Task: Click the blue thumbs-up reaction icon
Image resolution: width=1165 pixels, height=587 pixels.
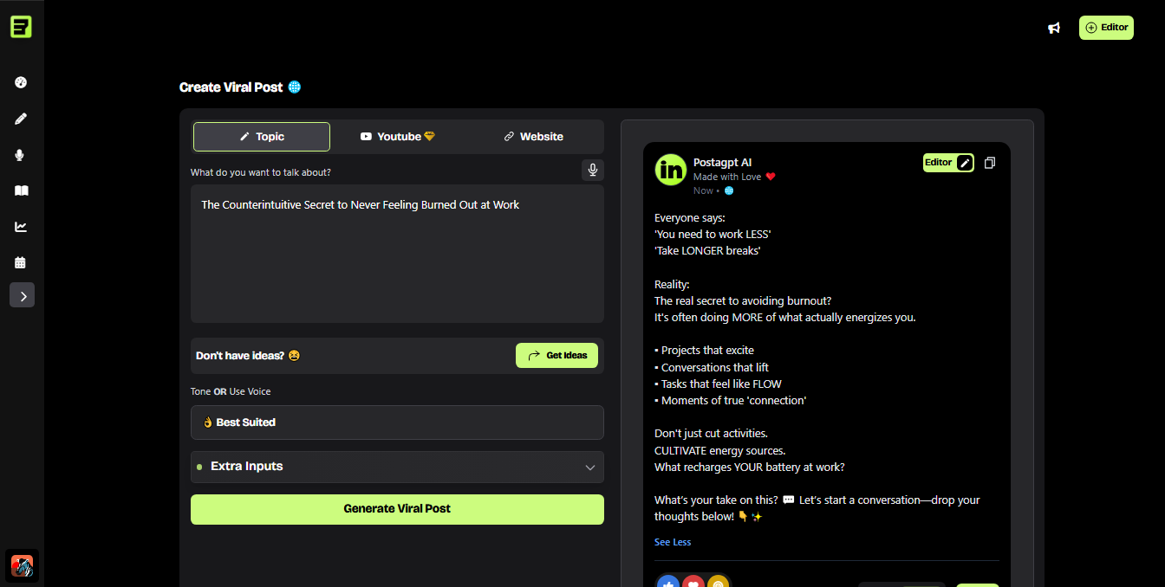Action: pyautogui.click(x=668, y=584)
